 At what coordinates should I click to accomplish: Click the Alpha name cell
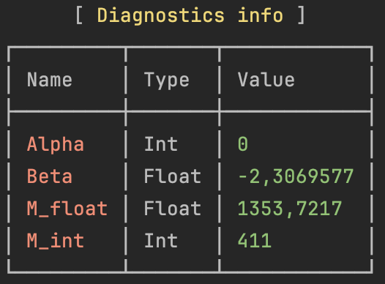click(56, 145)
